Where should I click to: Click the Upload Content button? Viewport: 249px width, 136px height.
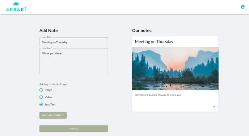pos(53,115)
